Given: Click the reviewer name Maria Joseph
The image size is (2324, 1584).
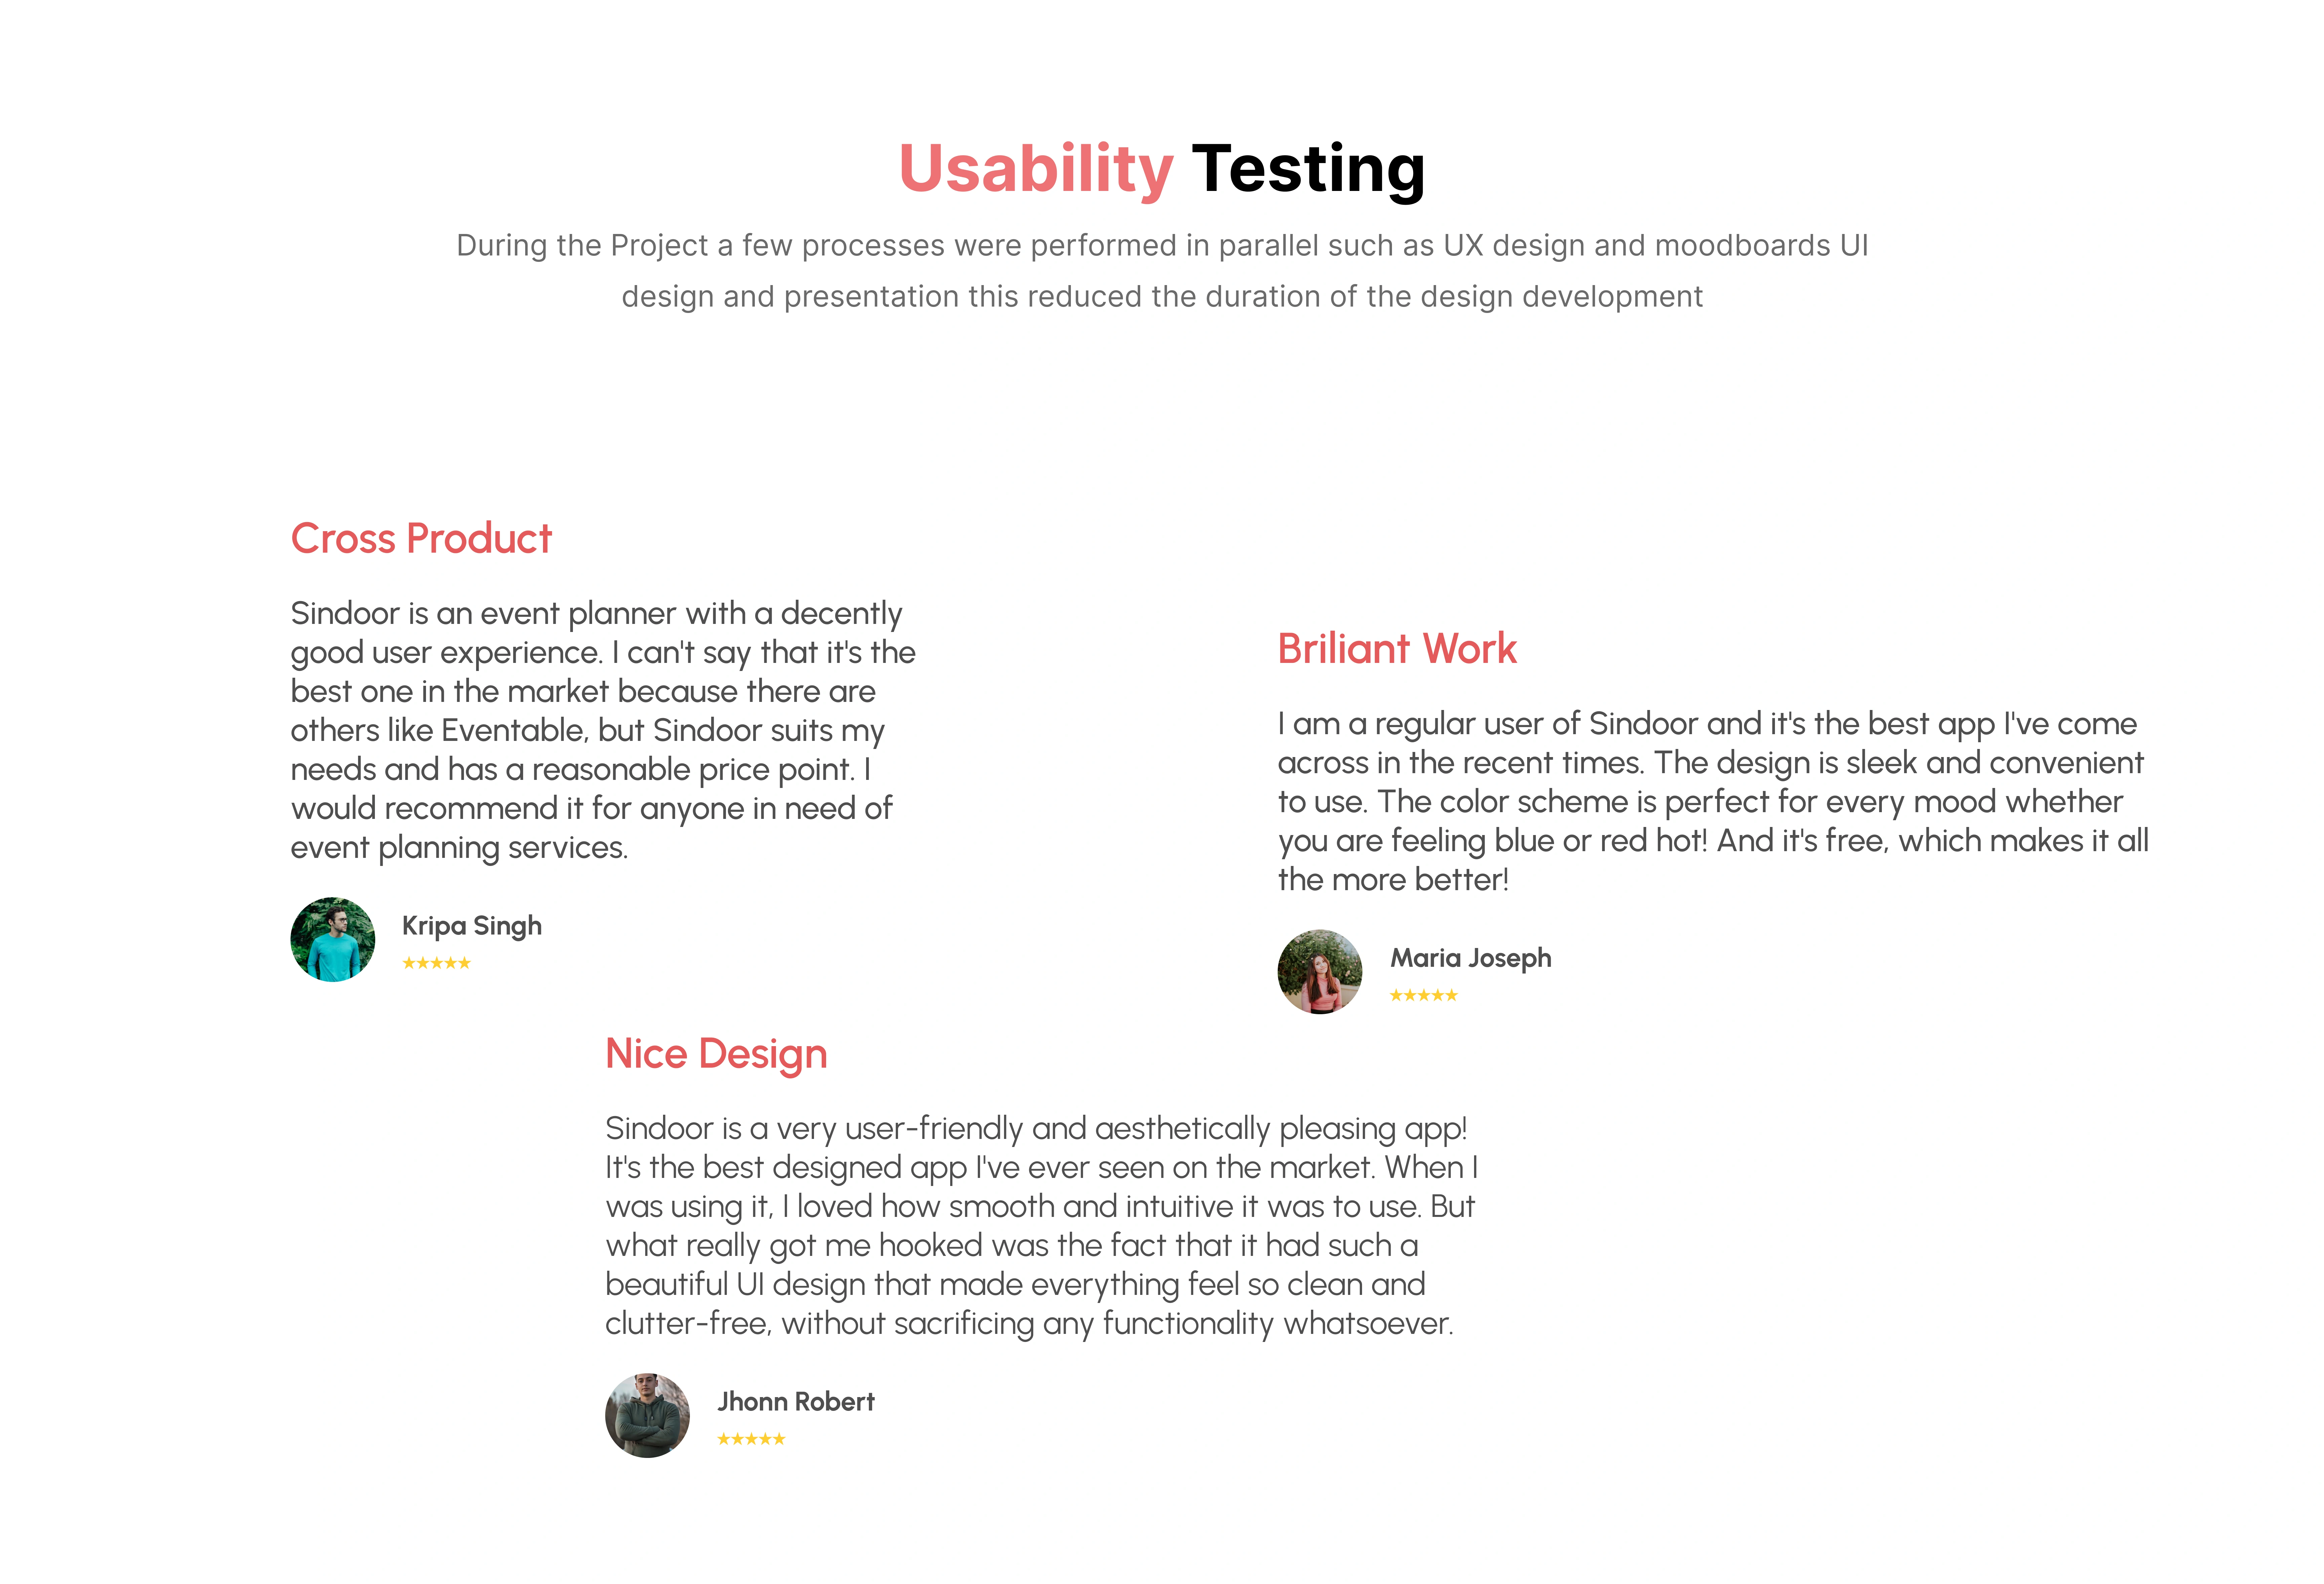Looking at the screenshot, I should point(1470,958).
